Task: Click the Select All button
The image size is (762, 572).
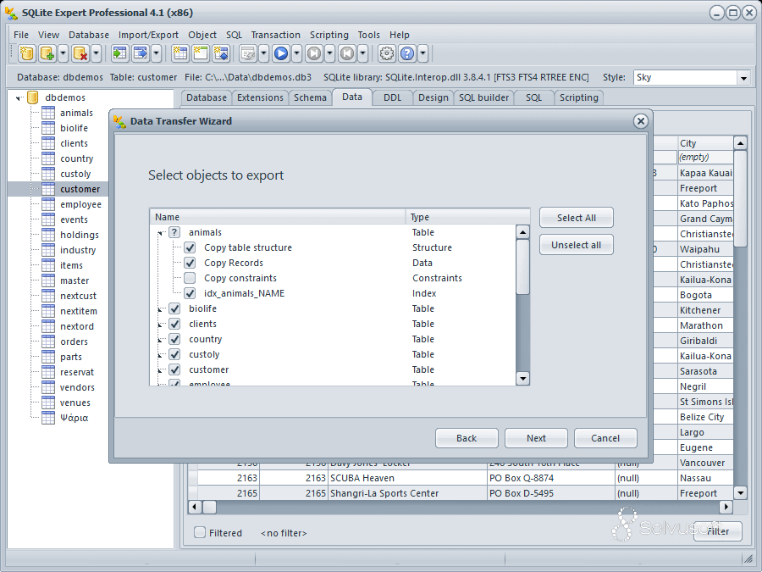Action: tap(577, 218)
